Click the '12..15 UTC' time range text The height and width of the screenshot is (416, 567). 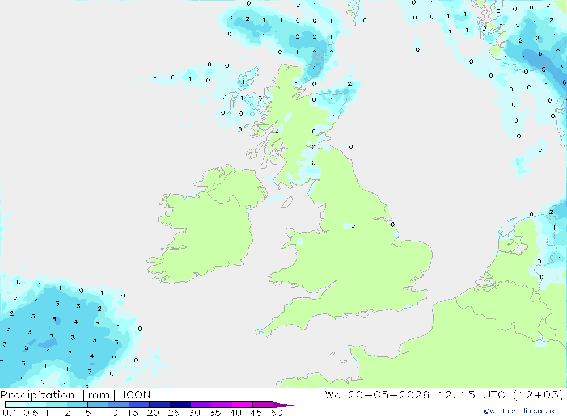pos(471,394)
